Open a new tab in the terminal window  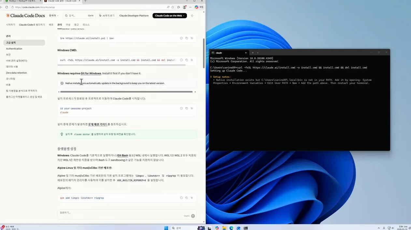tap(253, 53)
